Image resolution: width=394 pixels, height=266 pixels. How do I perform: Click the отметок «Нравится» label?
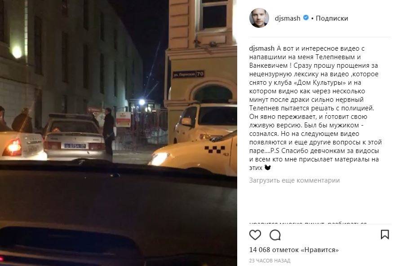tap(305, 250)
